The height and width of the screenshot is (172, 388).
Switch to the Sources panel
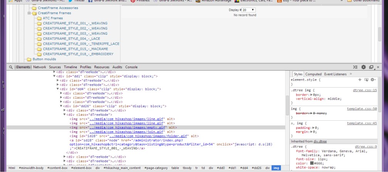click(55, 67)
